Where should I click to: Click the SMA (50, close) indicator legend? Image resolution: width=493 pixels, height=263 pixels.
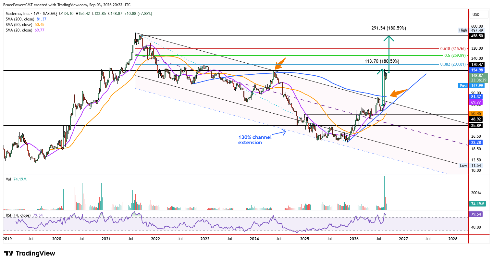[x=25, y=25]
